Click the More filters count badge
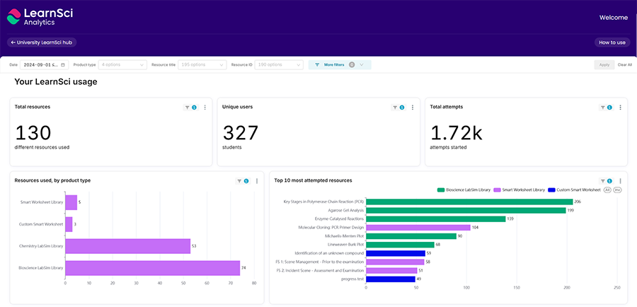Image resolution: width=637 pixels, height=307 pixels. click(x=352, y=64)
